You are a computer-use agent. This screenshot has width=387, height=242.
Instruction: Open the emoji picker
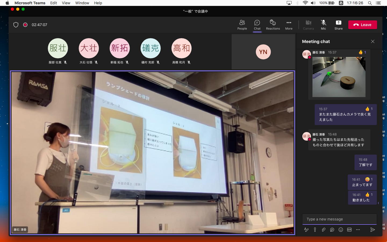coord(341,230)
